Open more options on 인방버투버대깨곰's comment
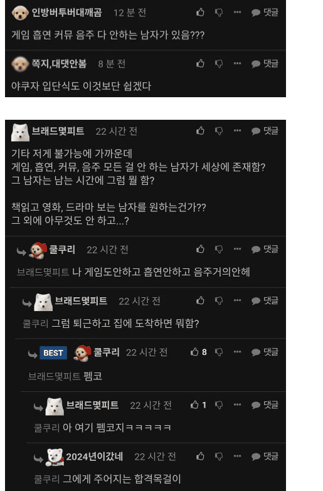The width and height of the screenshot is (323, 491). click(x=237, y=12)
